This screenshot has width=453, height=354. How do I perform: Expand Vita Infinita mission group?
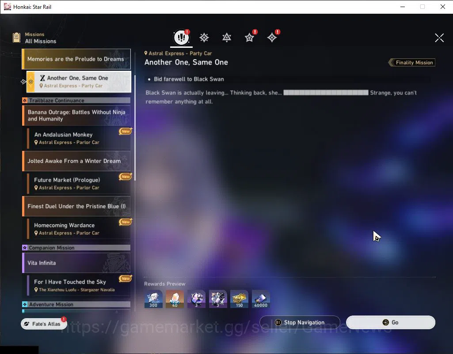[76, 263]
